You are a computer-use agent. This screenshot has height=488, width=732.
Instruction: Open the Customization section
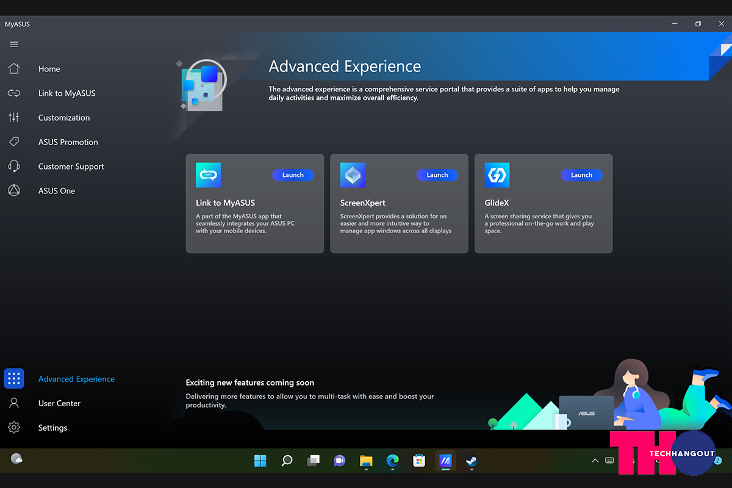point(63,118)
